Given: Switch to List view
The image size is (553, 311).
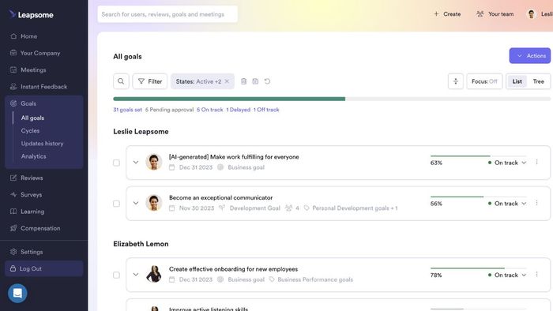Looking at the screenshot, I should click(x=517, y=81).
